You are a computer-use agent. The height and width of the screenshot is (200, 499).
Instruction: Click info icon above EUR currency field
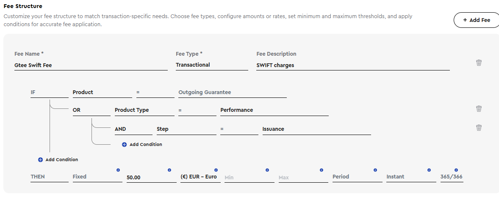click(x=216, y=170)
